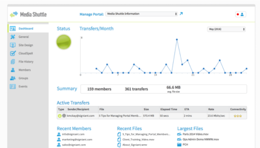
Task: Click the sales@signiant.com member link
Action: [x=74, y=145]
